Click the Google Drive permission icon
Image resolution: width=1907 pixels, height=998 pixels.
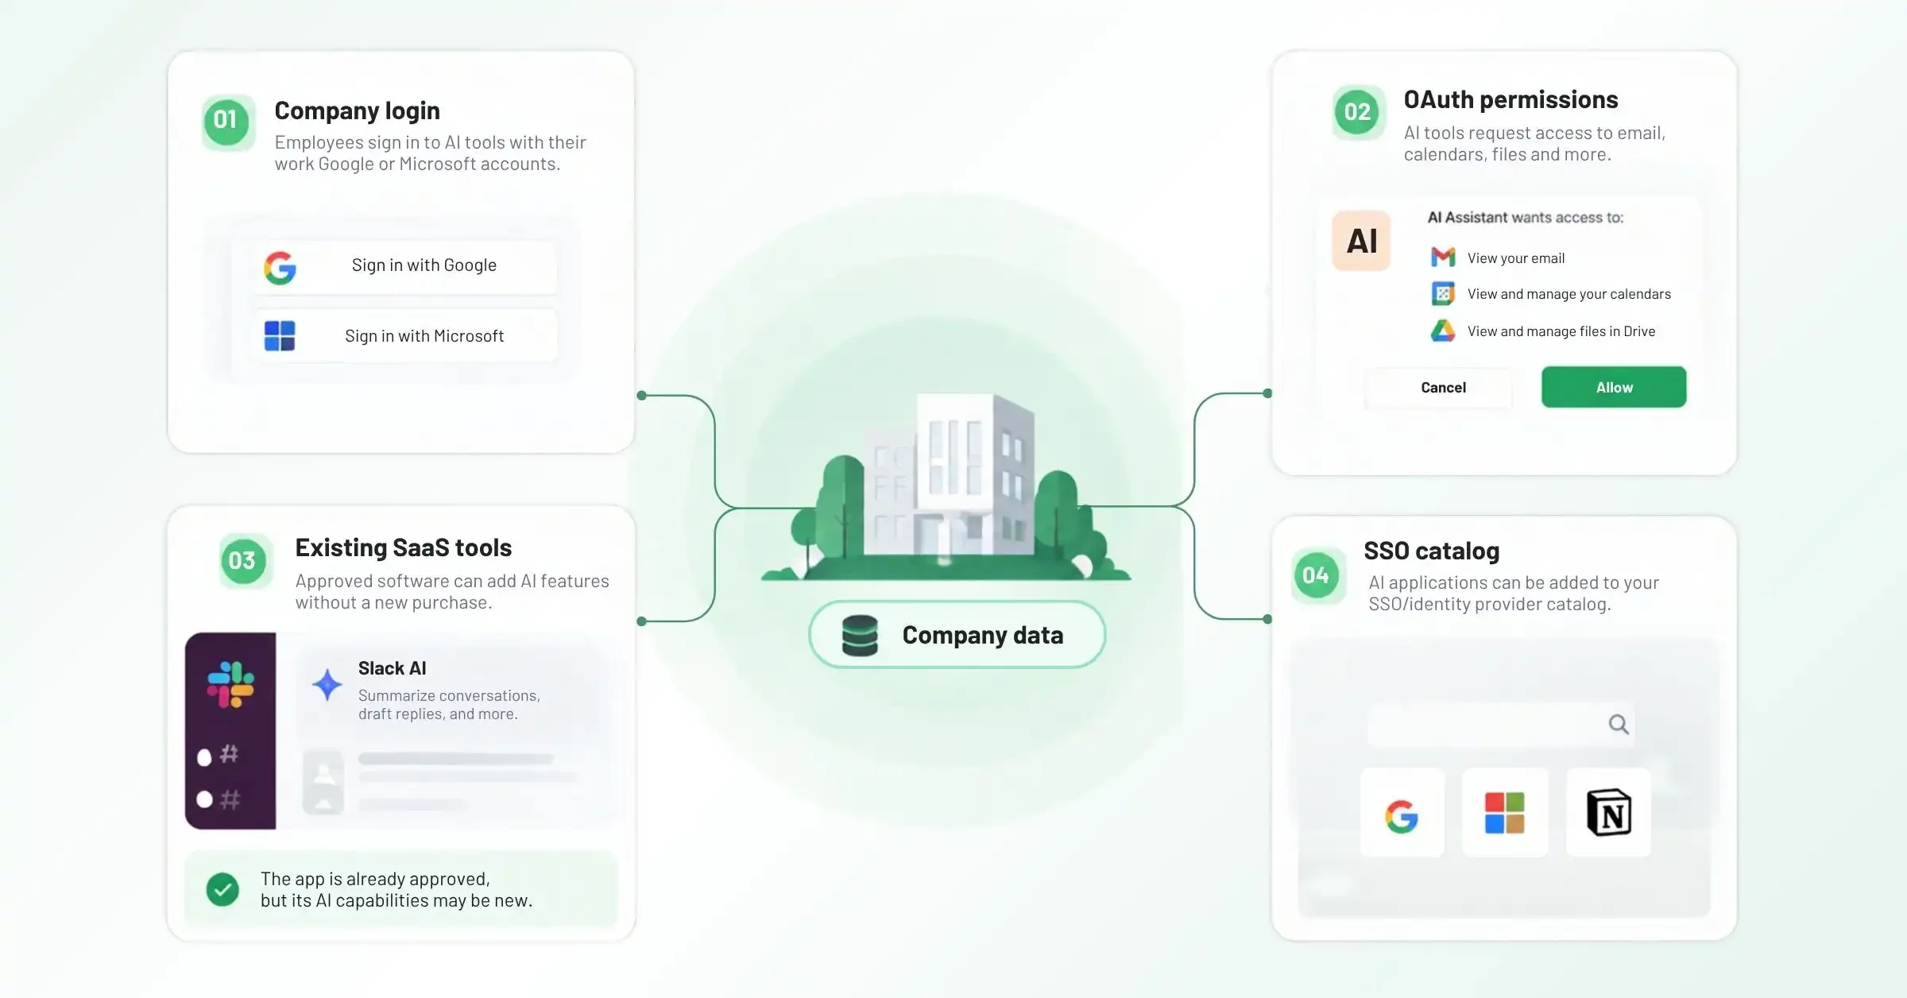1443,331
